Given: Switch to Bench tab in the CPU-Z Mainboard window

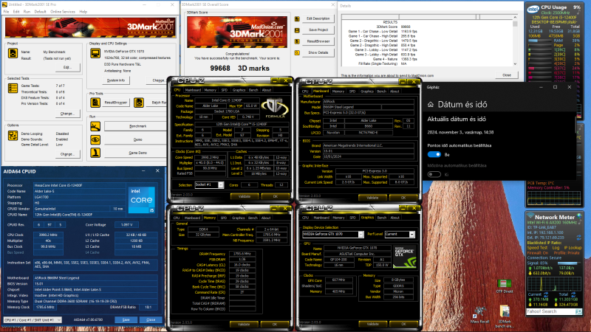Looking at the screenshot, I should click(381, 91).
